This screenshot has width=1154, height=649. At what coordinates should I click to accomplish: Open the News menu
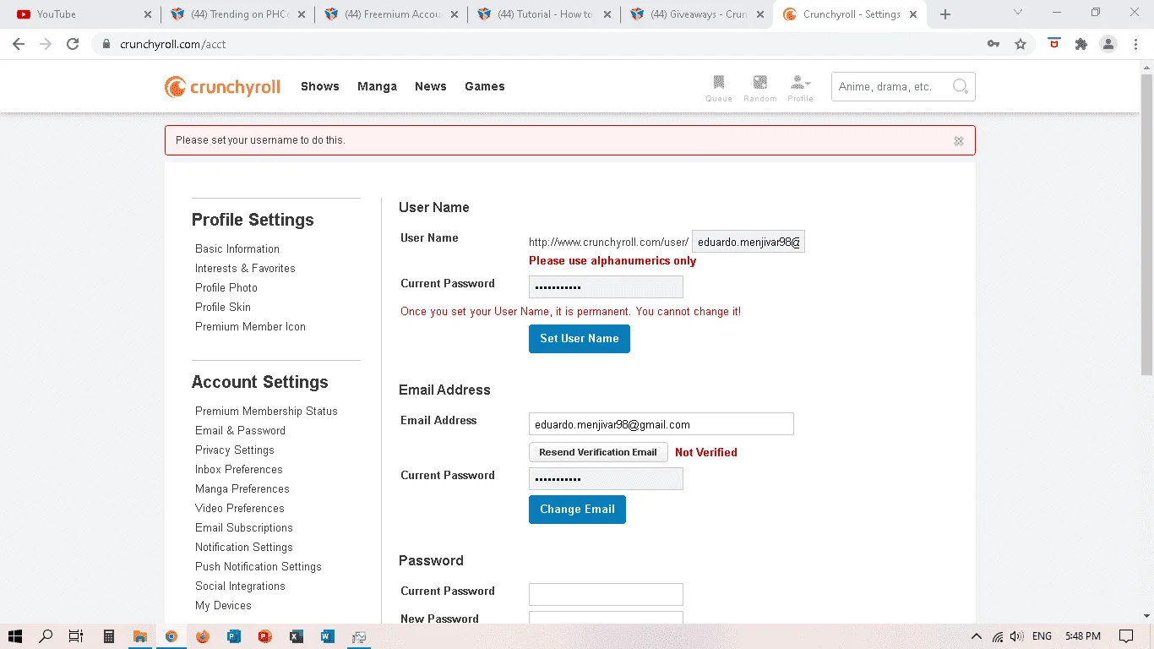click(x=431, y=86)
